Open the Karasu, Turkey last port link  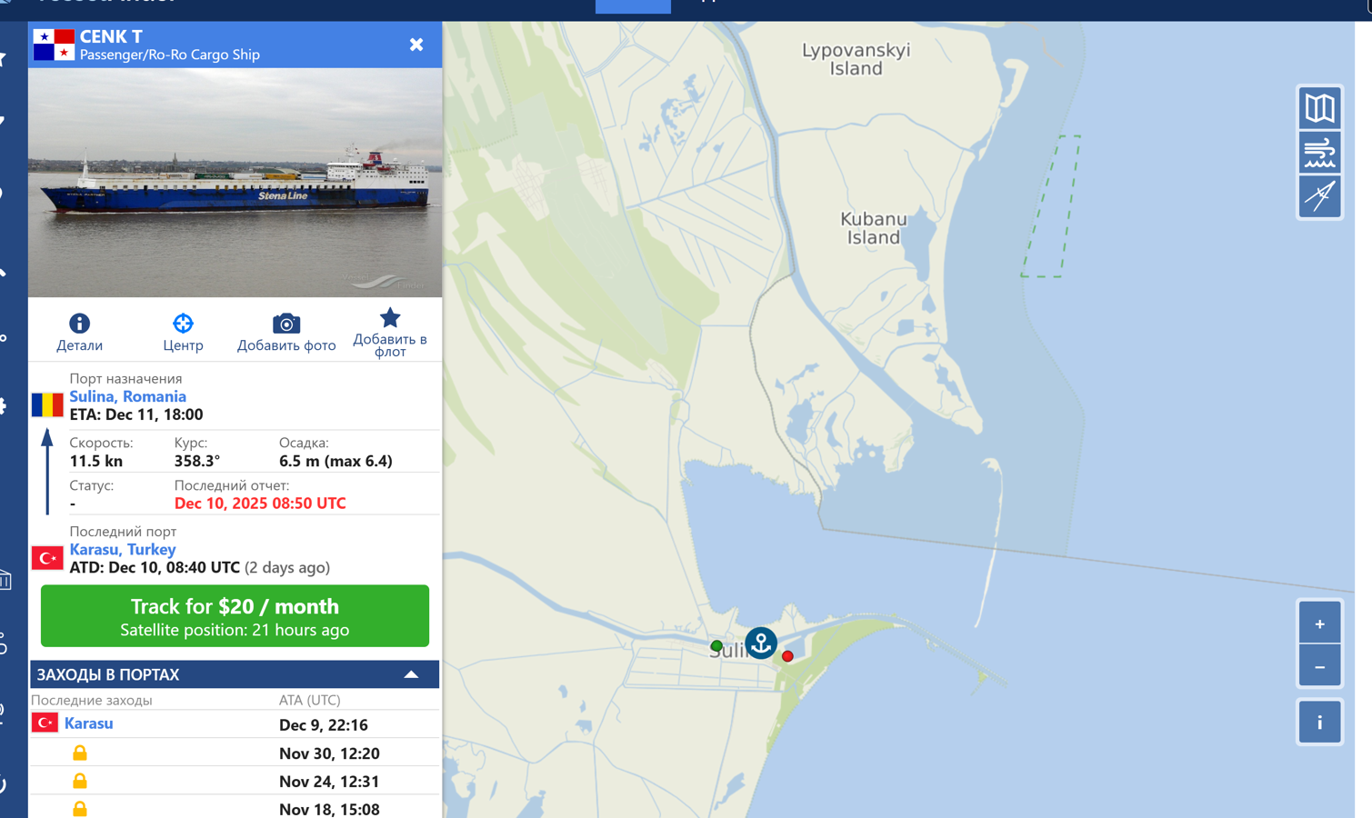tap(122, 549)
